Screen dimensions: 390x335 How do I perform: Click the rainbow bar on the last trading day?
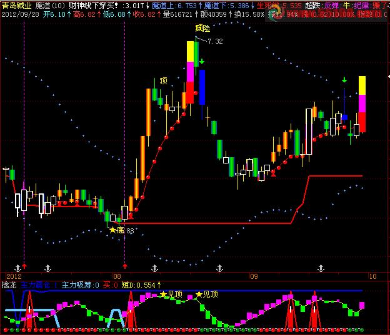362,104
